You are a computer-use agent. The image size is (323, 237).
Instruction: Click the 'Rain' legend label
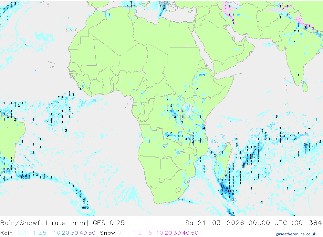tap(6, 233)
